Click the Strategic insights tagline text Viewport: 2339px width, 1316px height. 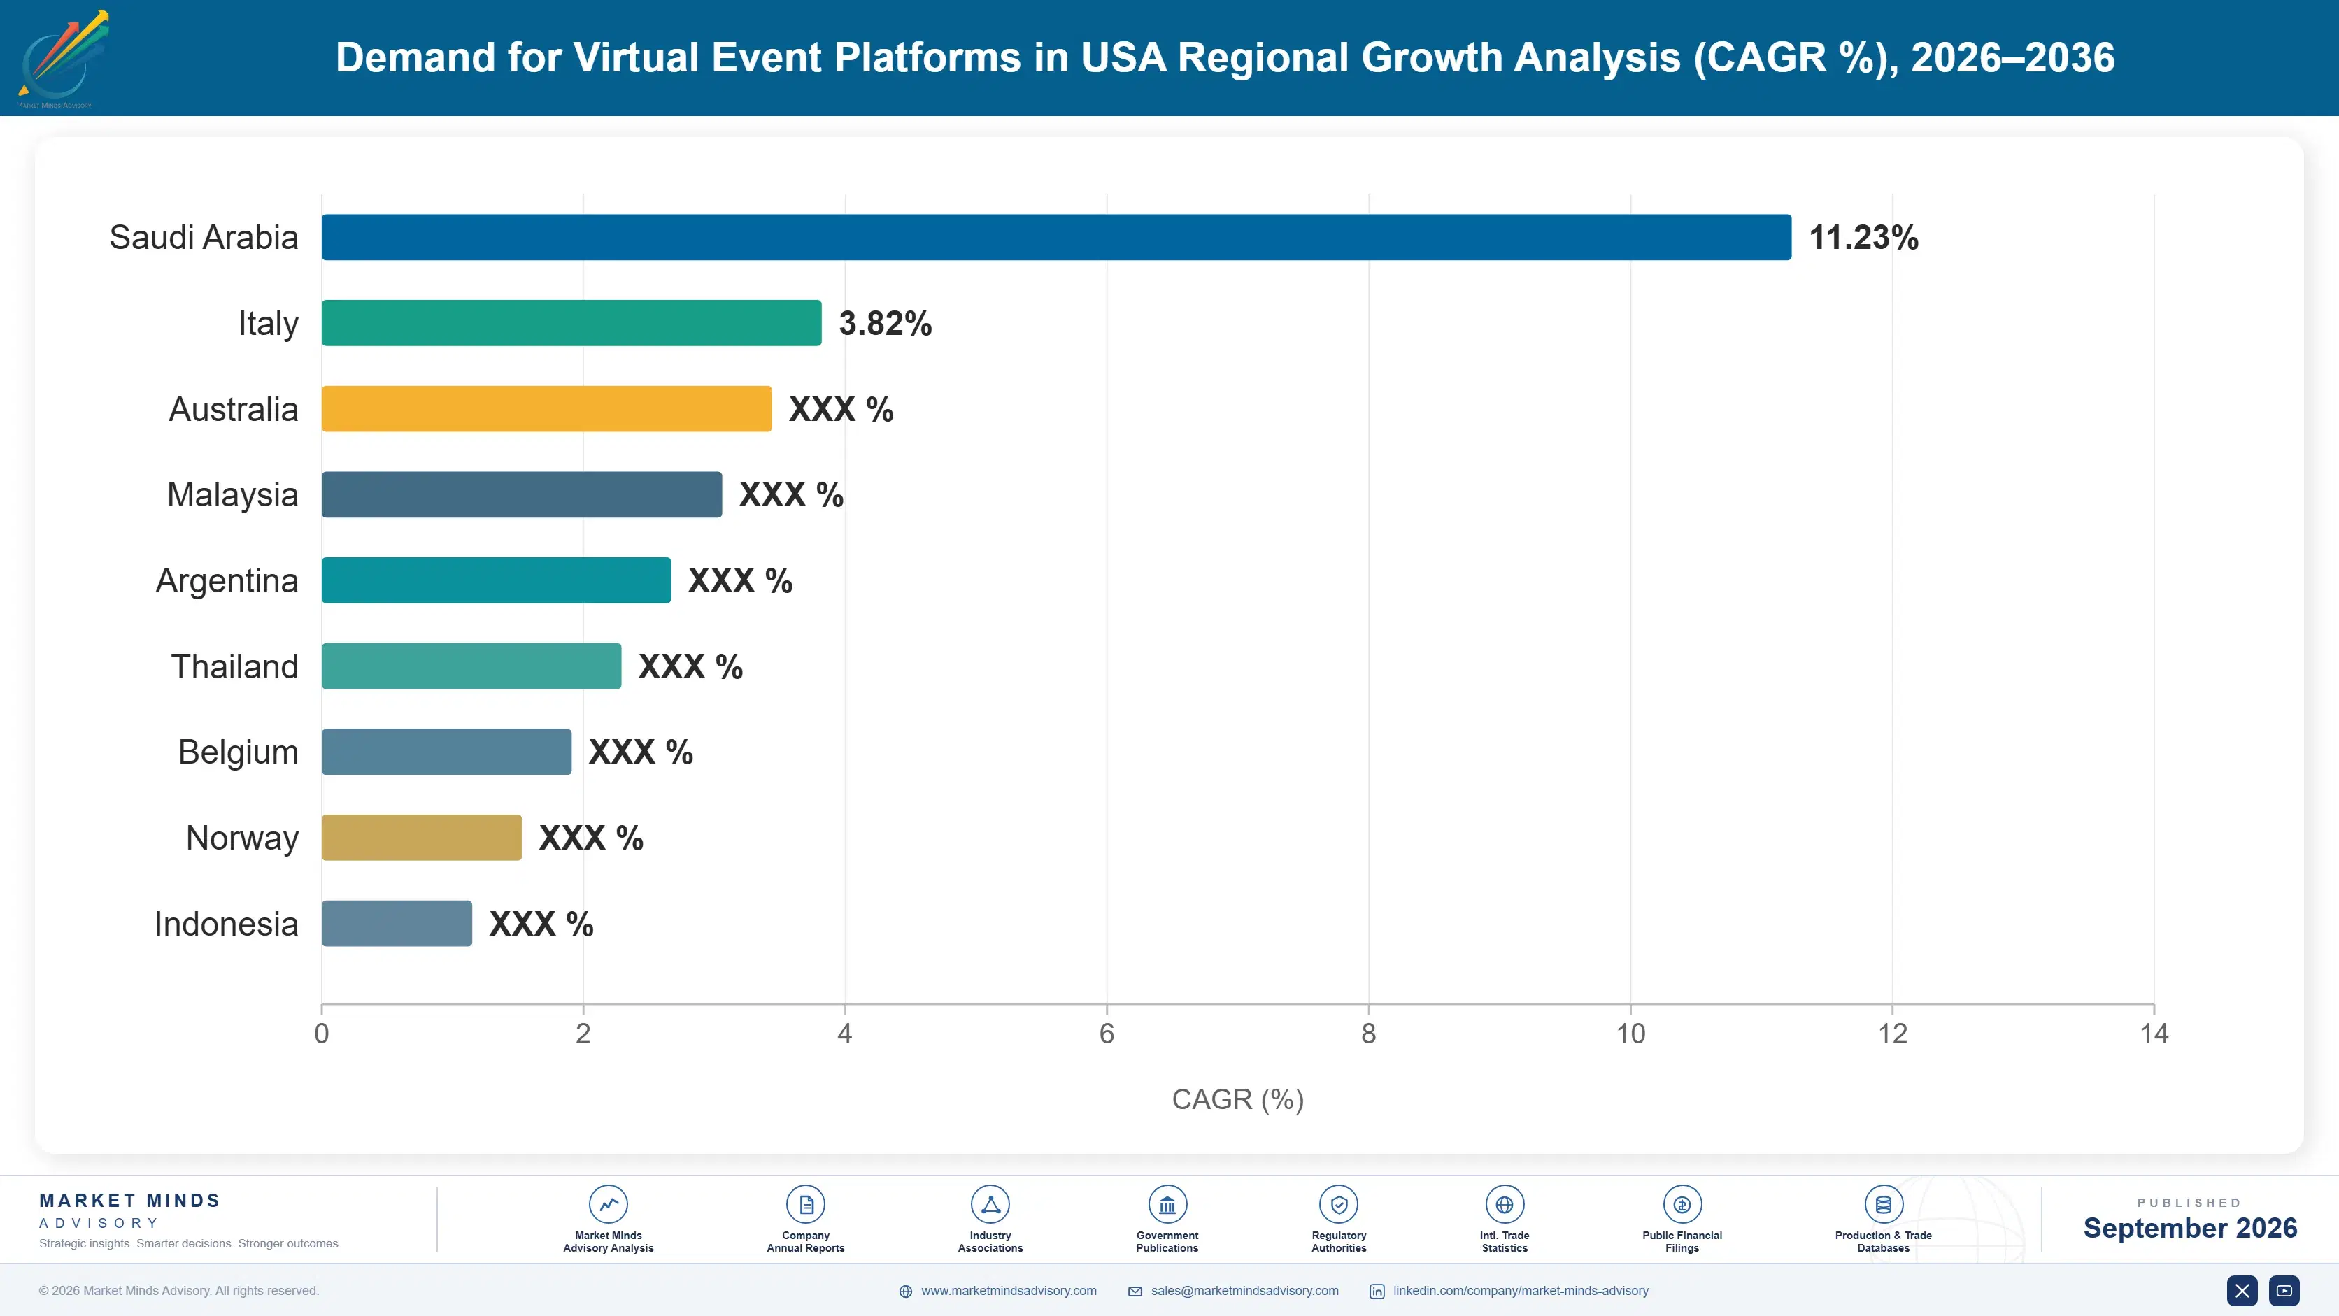pyautogui.click(x=190, y=1243)
